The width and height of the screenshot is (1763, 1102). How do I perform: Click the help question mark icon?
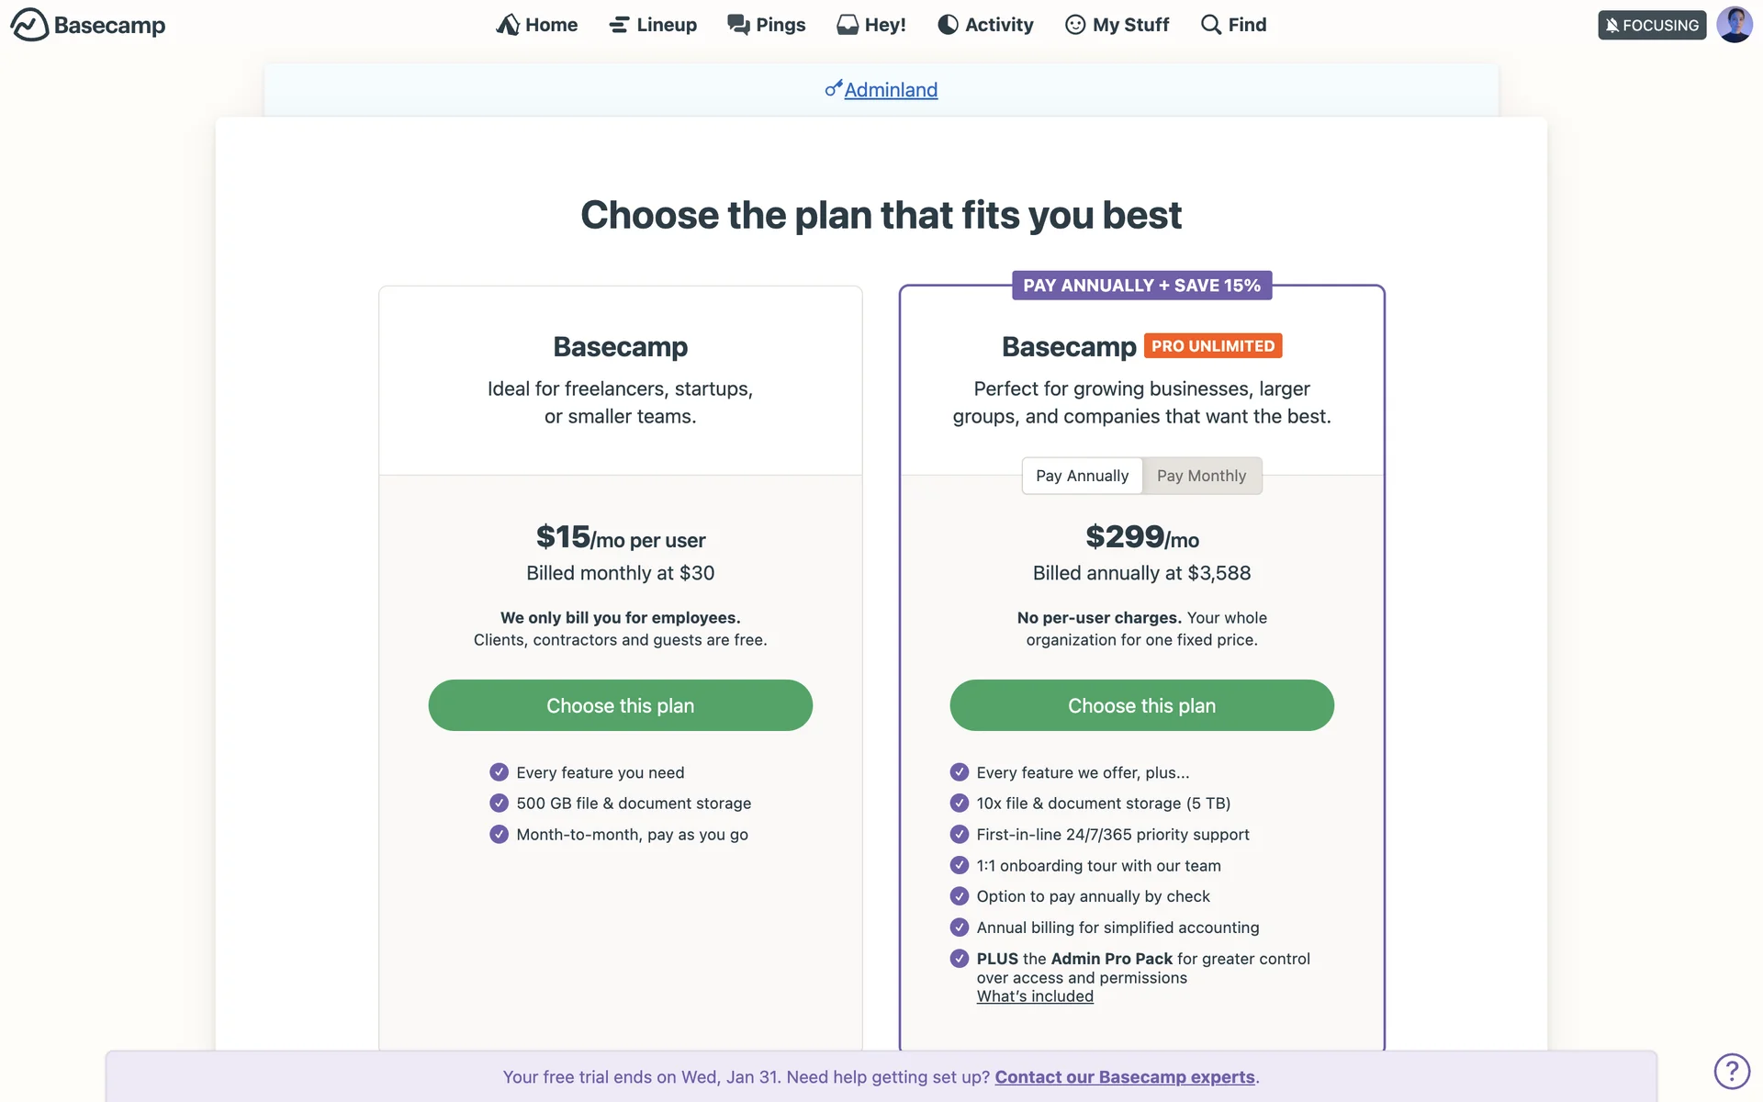1731,1071
